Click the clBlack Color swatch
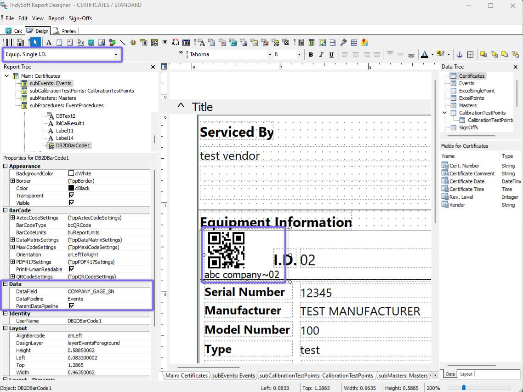This screenshot has height=392, width=523. pos(71,188)
